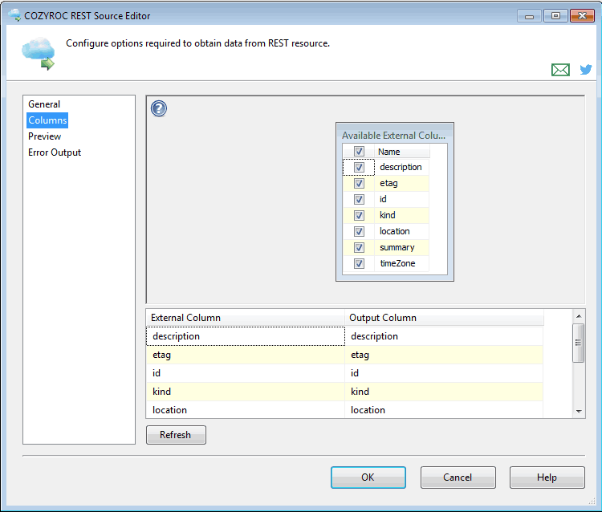This screenshot has height=512, width=602.
Task: Minimize the REST Source Editor window
Action: pos(529,16)
